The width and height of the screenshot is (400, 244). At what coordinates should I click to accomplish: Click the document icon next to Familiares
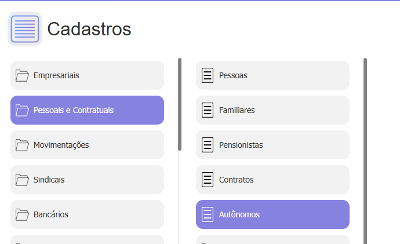(208, 110)
